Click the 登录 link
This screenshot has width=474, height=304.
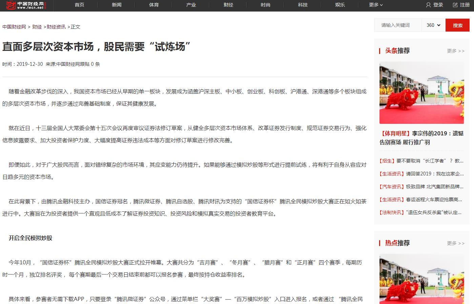click(438, 5)
